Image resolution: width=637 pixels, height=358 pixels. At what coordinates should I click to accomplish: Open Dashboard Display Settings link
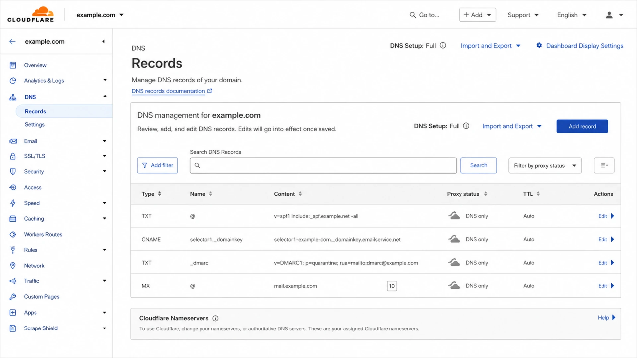point(585,46)
